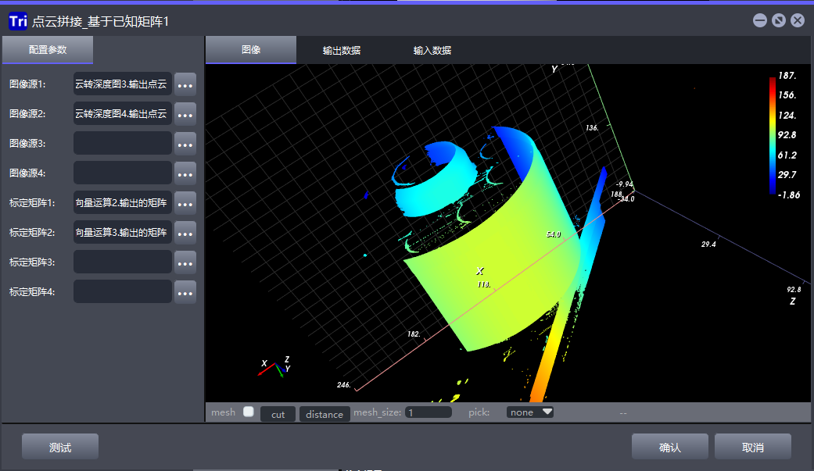This screenshot has height=471, width=814.
Task: Click the ellipsis button for 标定矩阵2
Action: tap(185, 233)
